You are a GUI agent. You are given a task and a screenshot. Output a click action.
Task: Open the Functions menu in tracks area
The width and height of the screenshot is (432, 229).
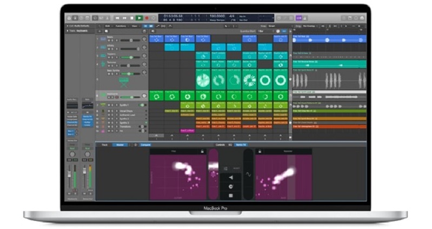click(x=122, y=26)
